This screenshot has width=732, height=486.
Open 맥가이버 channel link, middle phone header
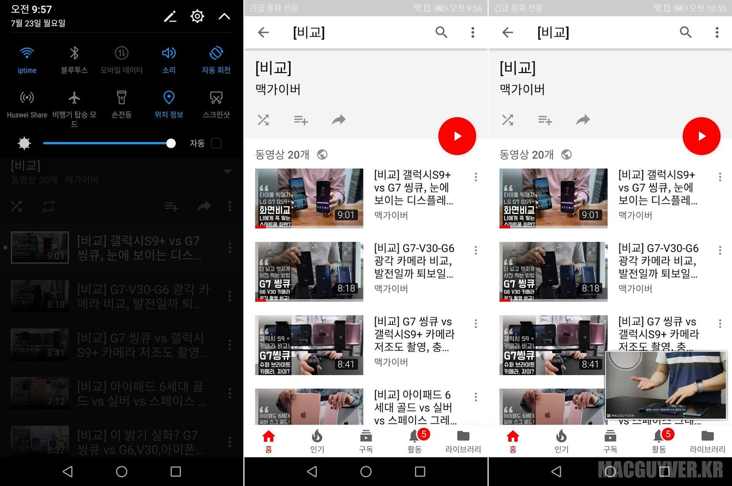click(x=278, y=89)
